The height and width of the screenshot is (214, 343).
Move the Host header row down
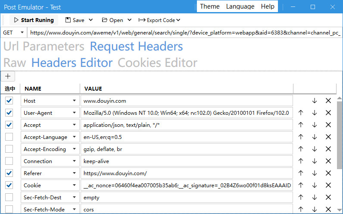pos(315,101)
